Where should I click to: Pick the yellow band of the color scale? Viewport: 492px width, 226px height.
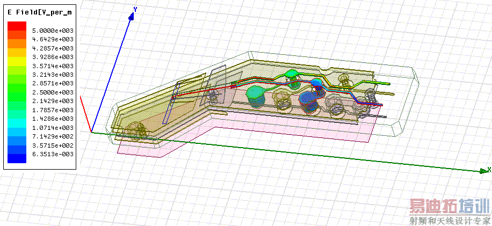pos(17,61)
